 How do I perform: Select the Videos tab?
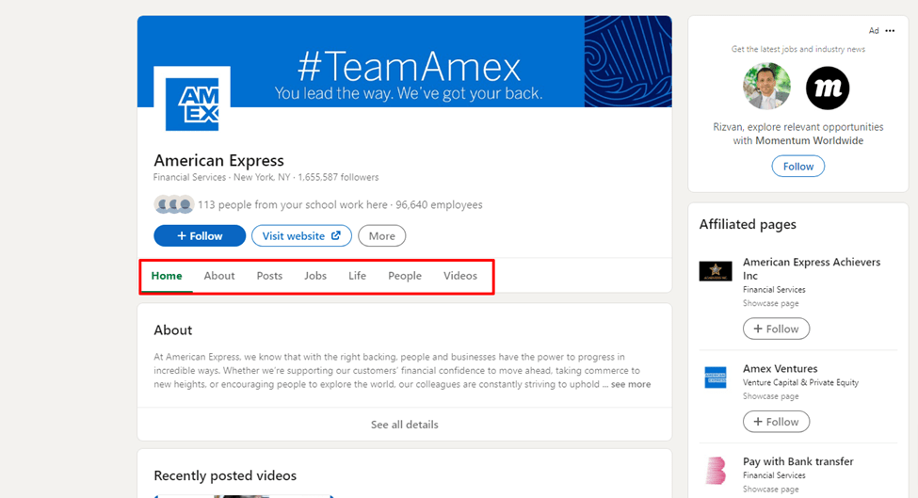(x=460, y=276)
